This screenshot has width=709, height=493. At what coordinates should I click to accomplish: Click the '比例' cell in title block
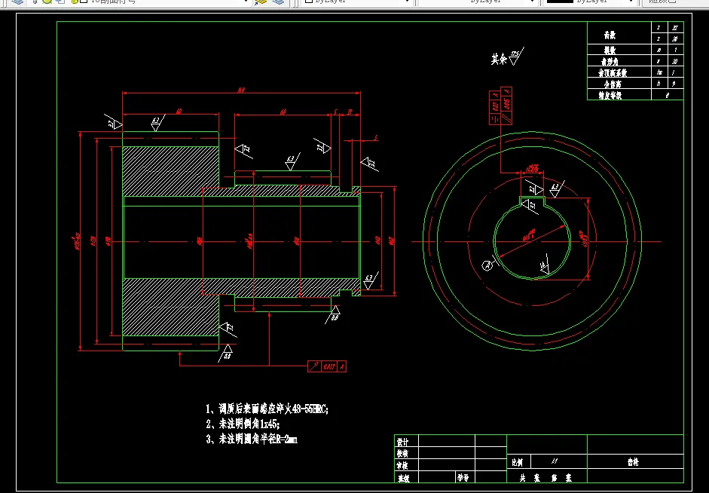click(518, 462)
